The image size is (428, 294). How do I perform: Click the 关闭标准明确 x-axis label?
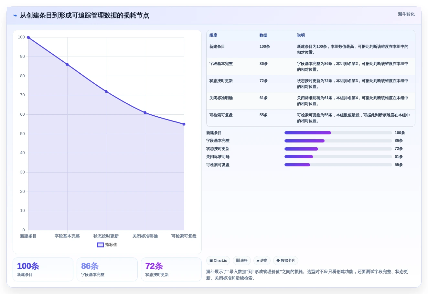click(x=145, y=236)
